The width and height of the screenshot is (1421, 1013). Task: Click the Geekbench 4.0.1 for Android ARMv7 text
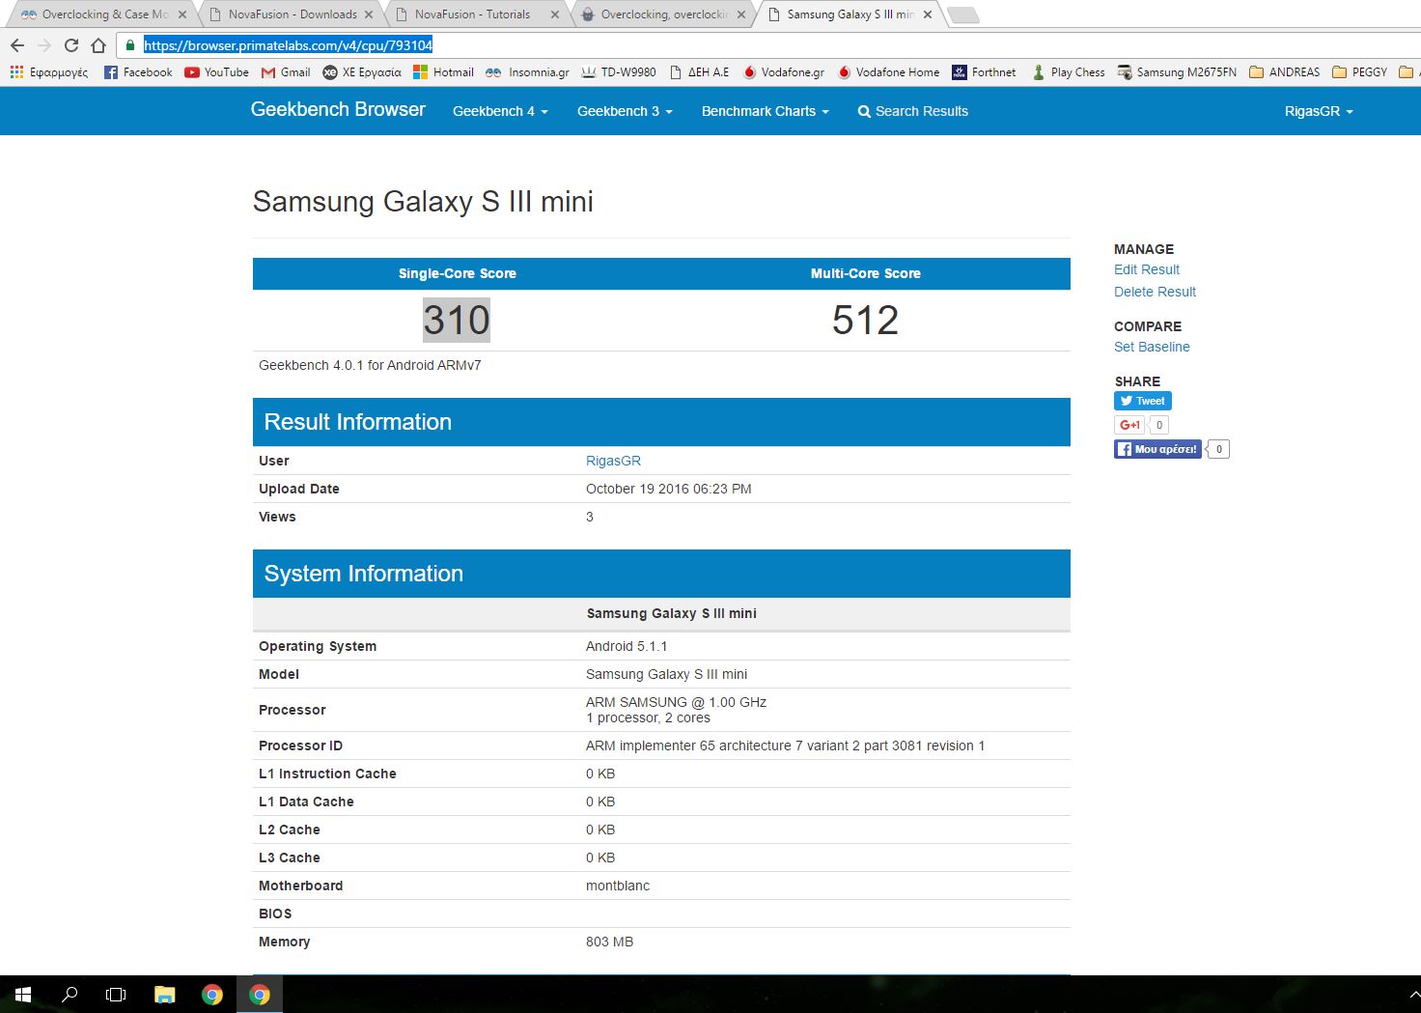tap(370, 365)
